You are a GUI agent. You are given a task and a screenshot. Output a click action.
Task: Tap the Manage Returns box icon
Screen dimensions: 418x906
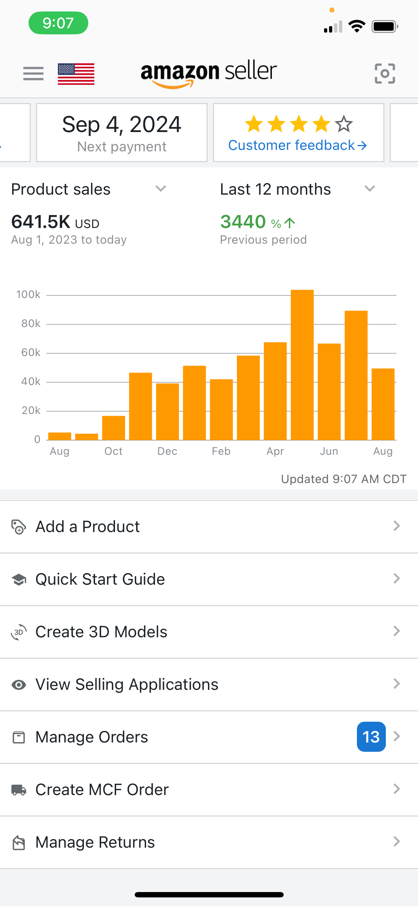tap(19, 842)
